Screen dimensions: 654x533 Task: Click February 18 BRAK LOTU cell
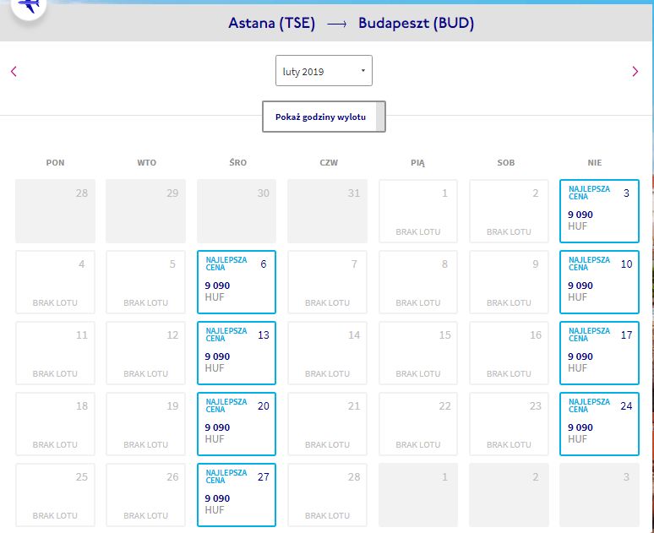tap(55, 424)
